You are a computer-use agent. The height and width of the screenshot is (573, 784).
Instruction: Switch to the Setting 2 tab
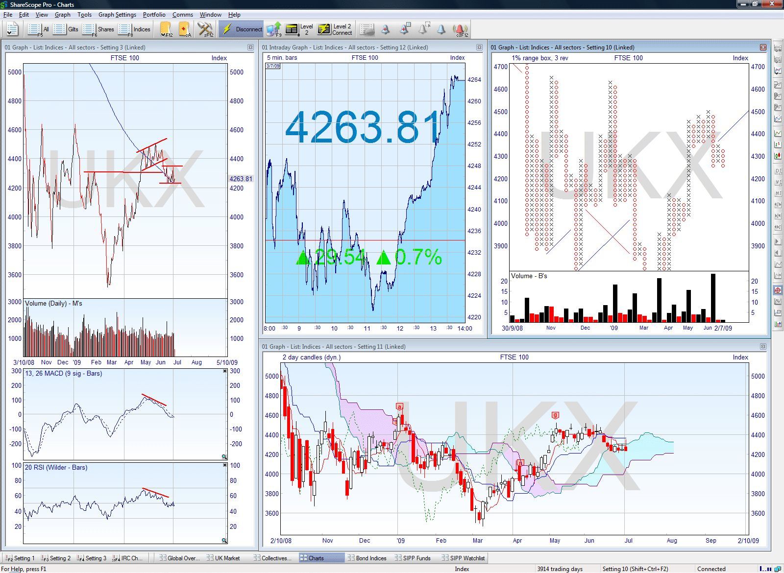tap(56, 558)
